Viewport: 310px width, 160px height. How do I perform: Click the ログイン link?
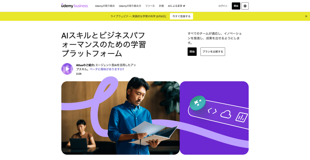pos(223,6)
